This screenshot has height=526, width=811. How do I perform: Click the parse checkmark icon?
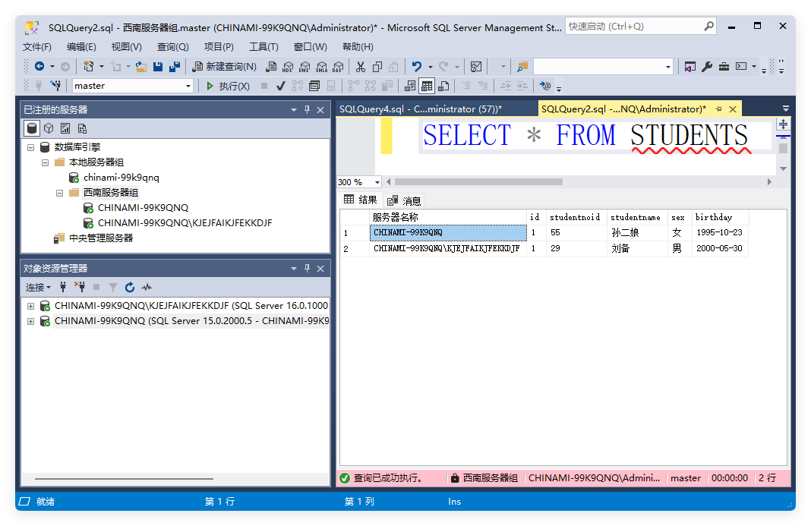click(x=281, y=86)
